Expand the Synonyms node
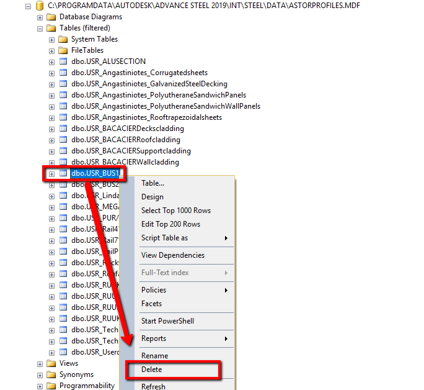 (x=40, y=375)
